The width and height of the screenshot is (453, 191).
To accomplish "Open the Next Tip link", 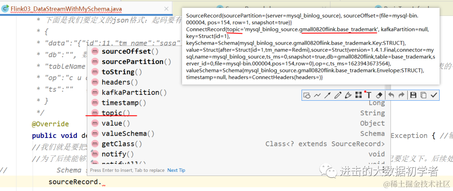I will tap(176, 170).
